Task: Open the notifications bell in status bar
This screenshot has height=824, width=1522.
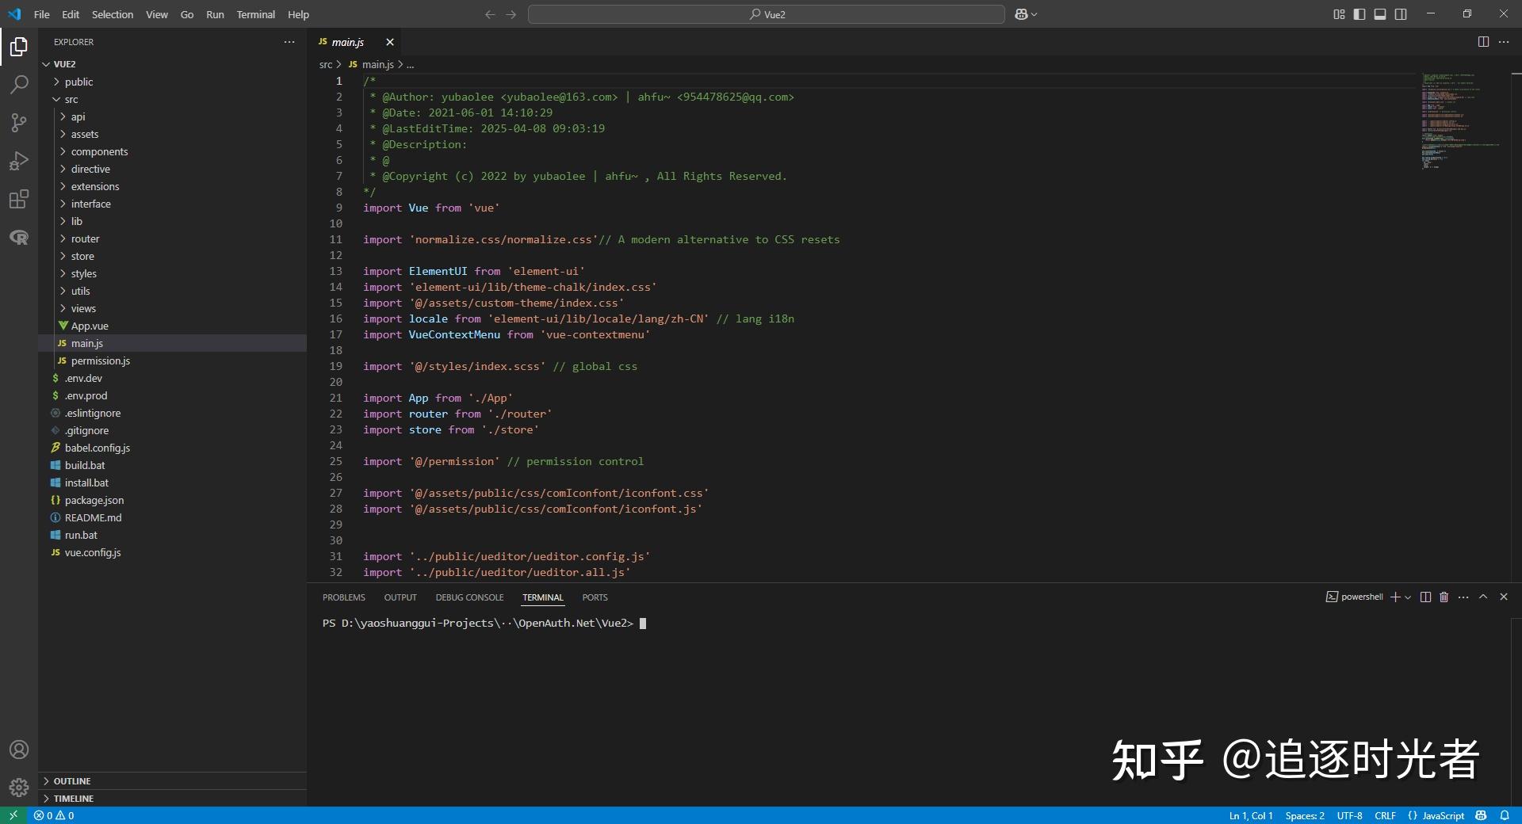Action: coord(1505,815)
